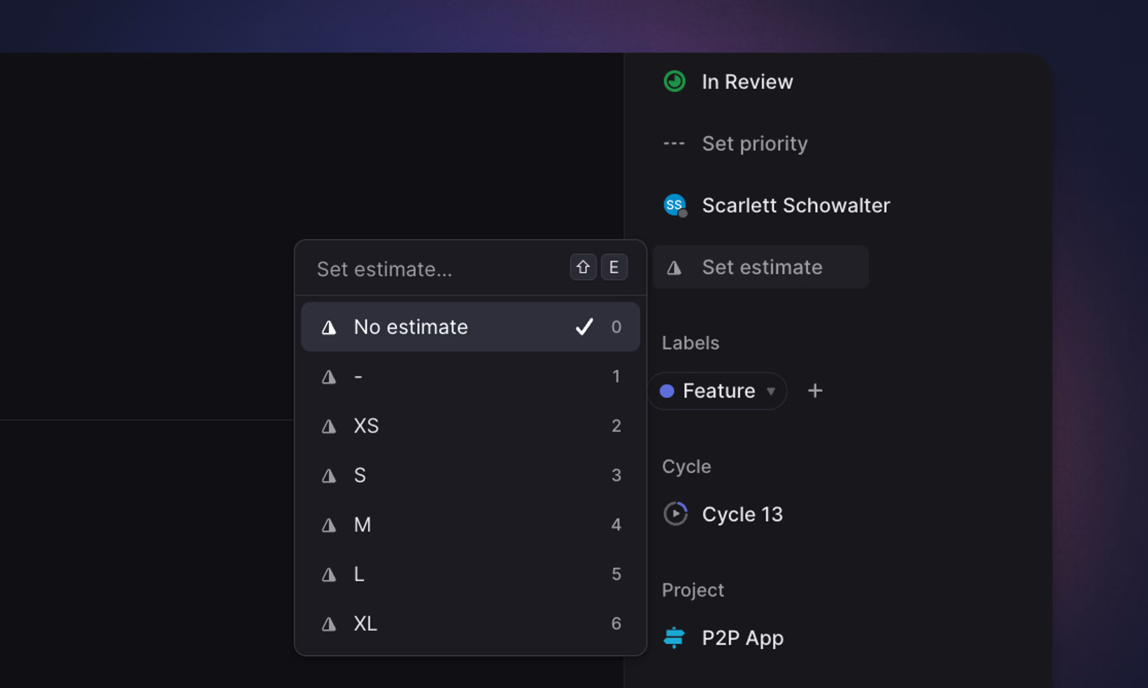
Task: Open the Set priority selector
Action: (x=754, y=144)
